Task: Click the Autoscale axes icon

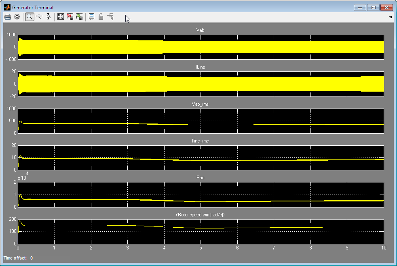Action: coord(61,17)
